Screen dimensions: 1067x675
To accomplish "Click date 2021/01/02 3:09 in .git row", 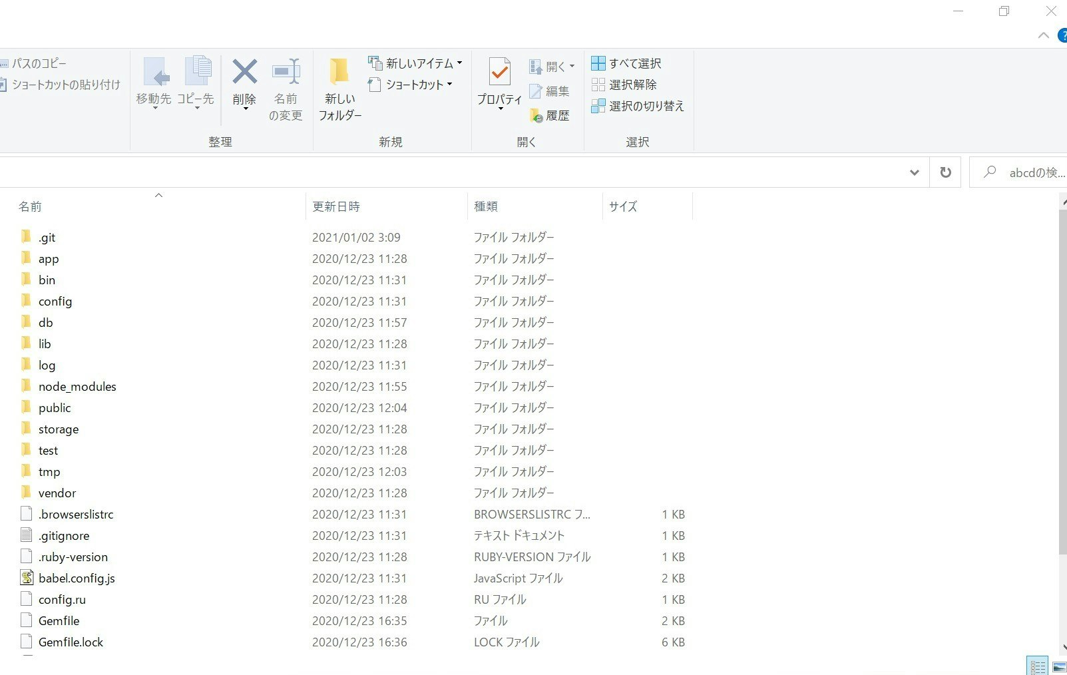I will coord(356,237).
